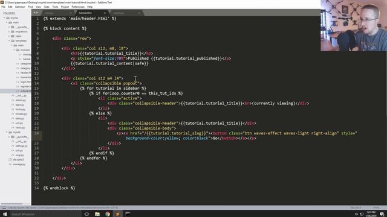This screenshot has width=387, height=217.
Task: Open forms.py in the sidebar
Action: pos(20,110)
